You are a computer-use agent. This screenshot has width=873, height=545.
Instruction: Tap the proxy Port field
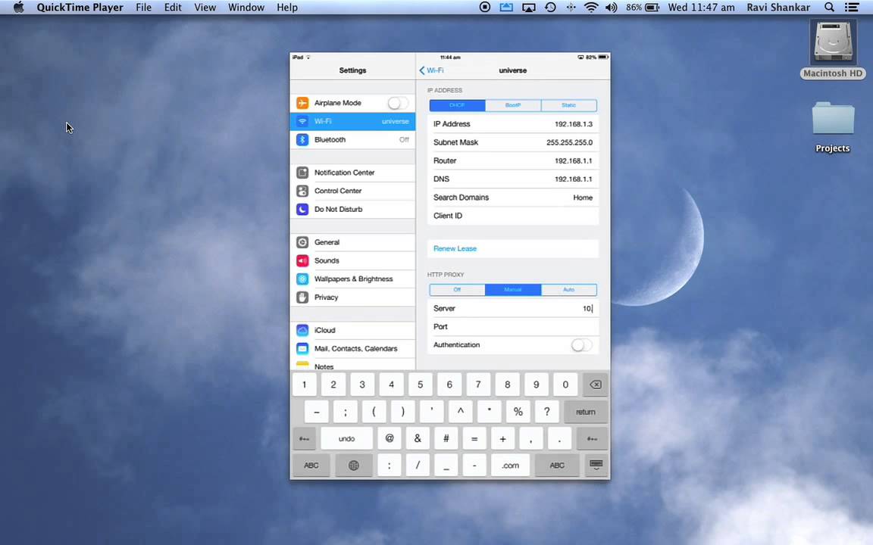(513, 326)
